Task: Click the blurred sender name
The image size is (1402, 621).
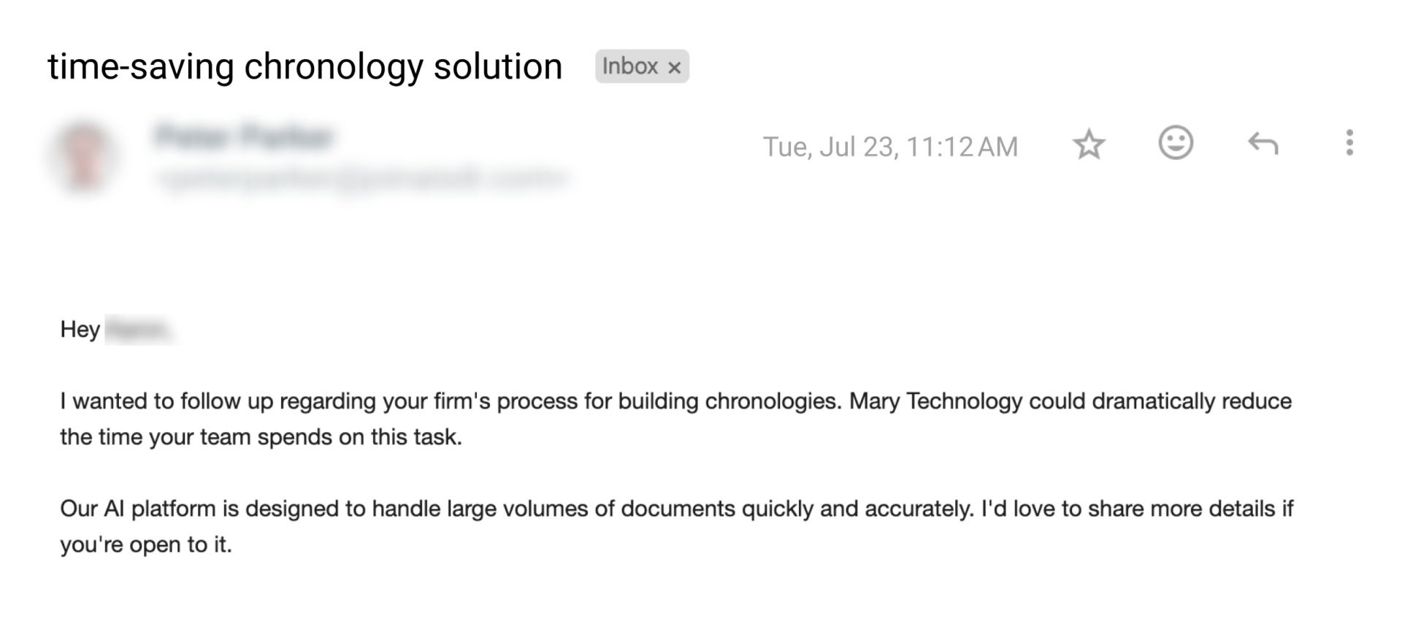Action: [245, 136]
